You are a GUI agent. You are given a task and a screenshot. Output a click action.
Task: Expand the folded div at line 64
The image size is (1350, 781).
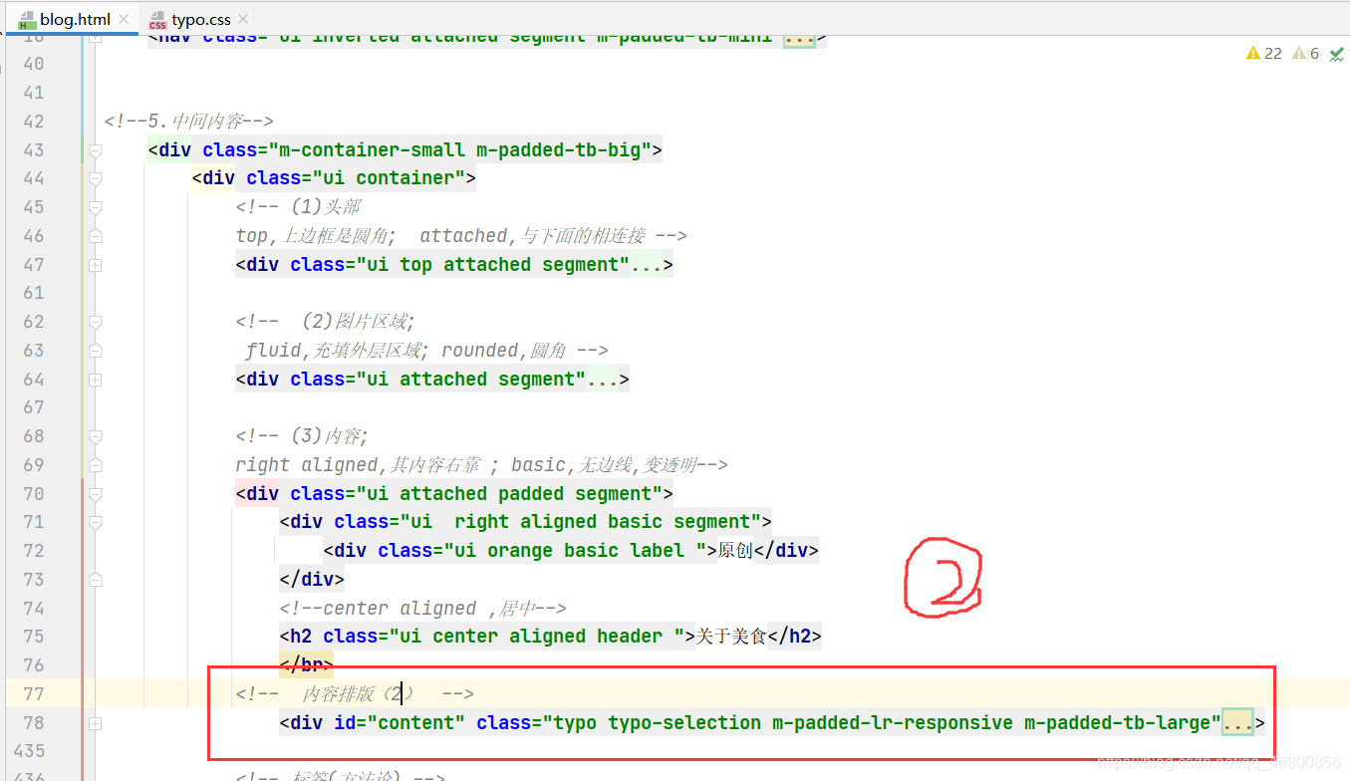point(95,380)
